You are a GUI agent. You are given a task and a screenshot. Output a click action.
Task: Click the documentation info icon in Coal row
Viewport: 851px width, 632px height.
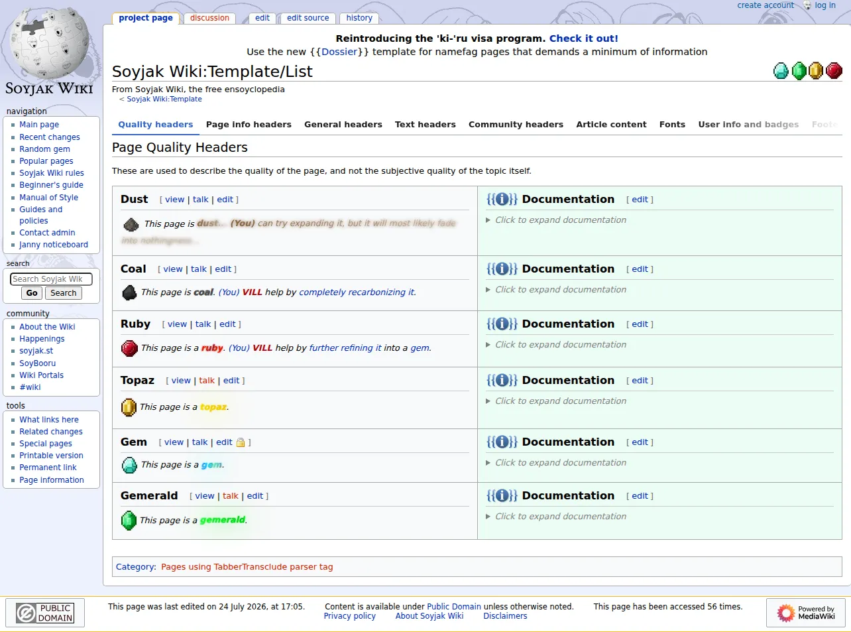click(x=502, y=269)
